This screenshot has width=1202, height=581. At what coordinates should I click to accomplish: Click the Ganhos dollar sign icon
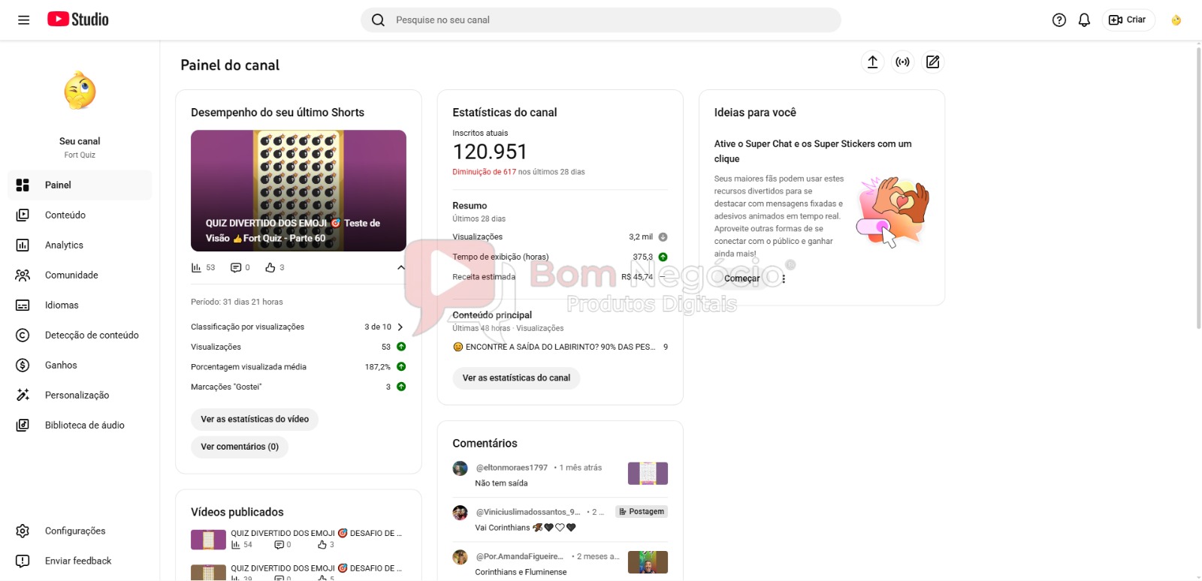23,366
